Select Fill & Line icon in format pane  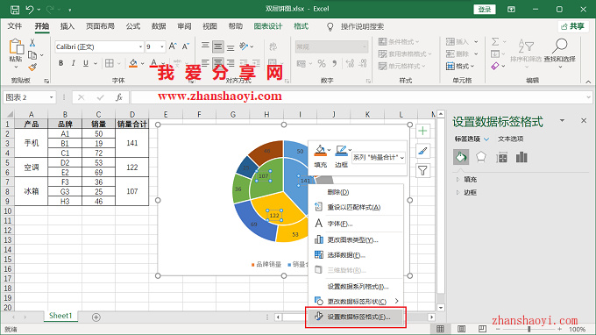click(461, 157)
